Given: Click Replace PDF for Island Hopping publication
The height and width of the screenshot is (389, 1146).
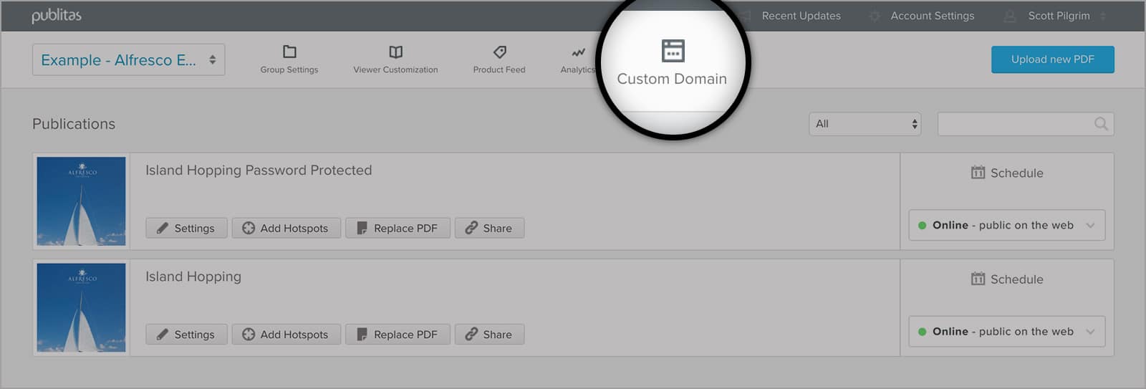Looking at the screenshot, I should click(398, 335).
